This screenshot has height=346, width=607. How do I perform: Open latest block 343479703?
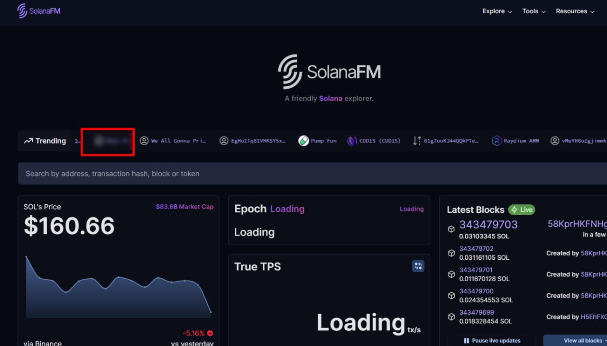coord(488,225)
